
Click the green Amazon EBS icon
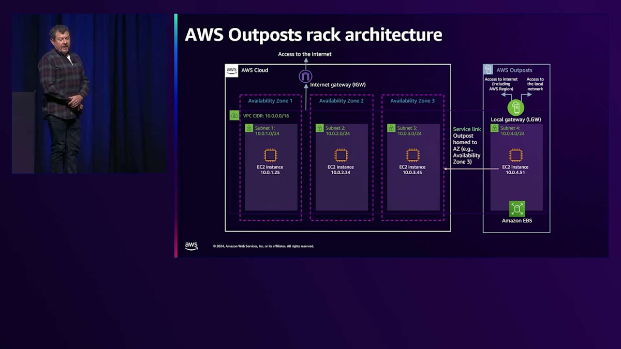tap(517, 209)
